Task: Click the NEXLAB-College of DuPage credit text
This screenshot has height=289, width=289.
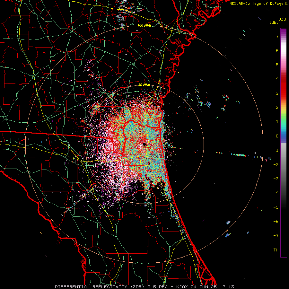Action: (x=256, y=4)
